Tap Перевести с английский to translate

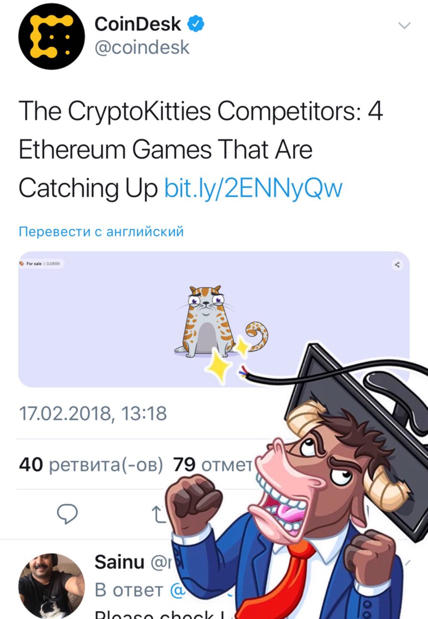pyautogui.click(x=101, y=232)
